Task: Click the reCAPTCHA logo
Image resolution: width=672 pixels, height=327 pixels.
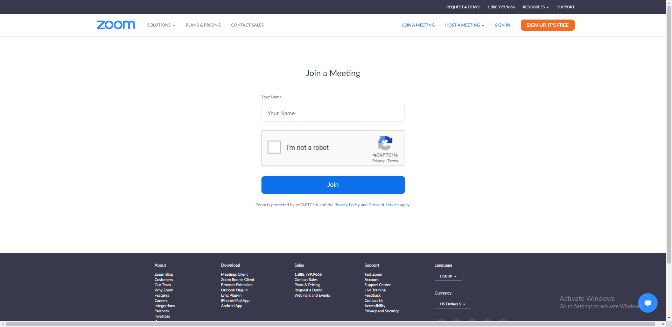Action: [x=385, y=143]
